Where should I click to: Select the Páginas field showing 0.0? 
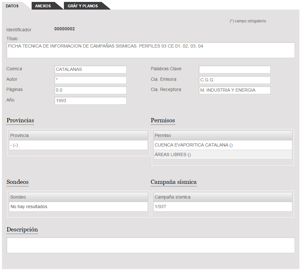click(x=90, y=90)
